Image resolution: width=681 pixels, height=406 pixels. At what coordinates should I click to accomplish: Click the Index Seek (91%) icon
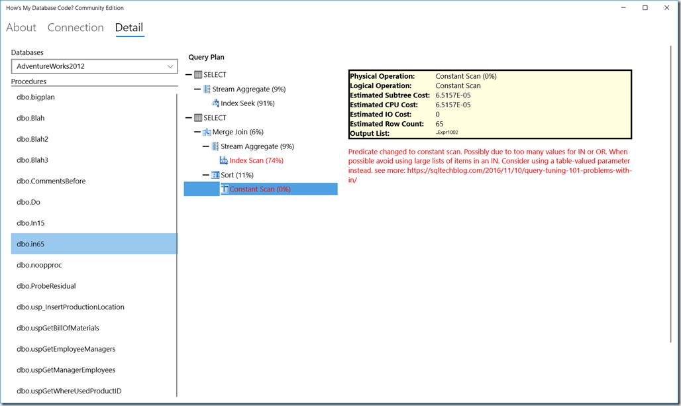[215, 103]
